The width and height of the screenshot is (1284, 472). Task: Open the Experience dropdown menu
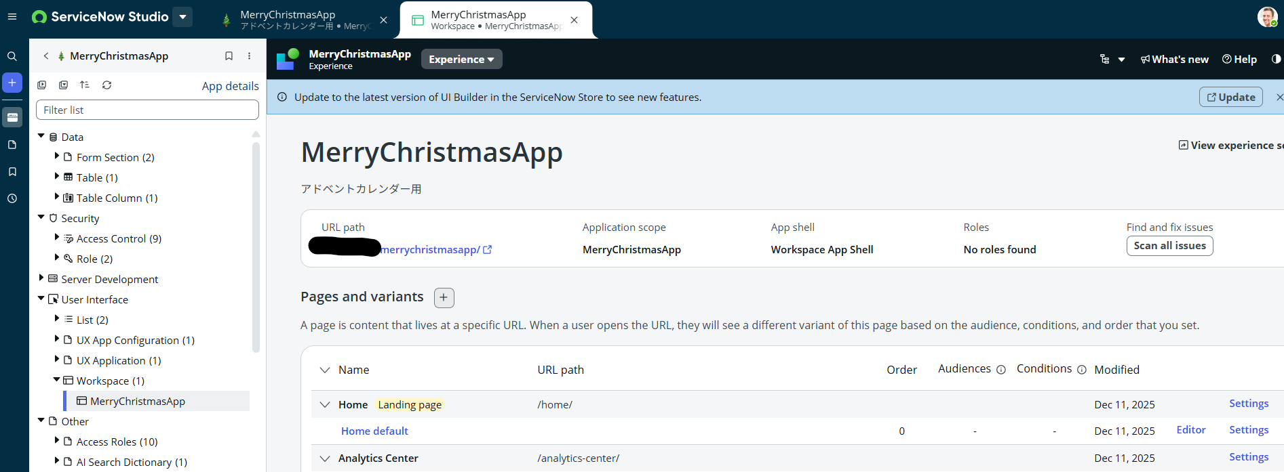462,60
